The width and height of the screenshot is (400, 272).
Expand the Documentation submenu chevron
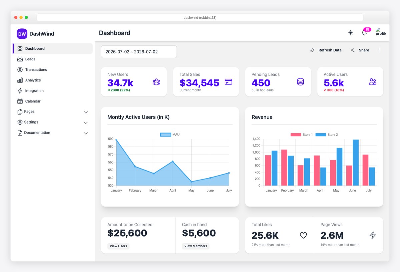86,133
